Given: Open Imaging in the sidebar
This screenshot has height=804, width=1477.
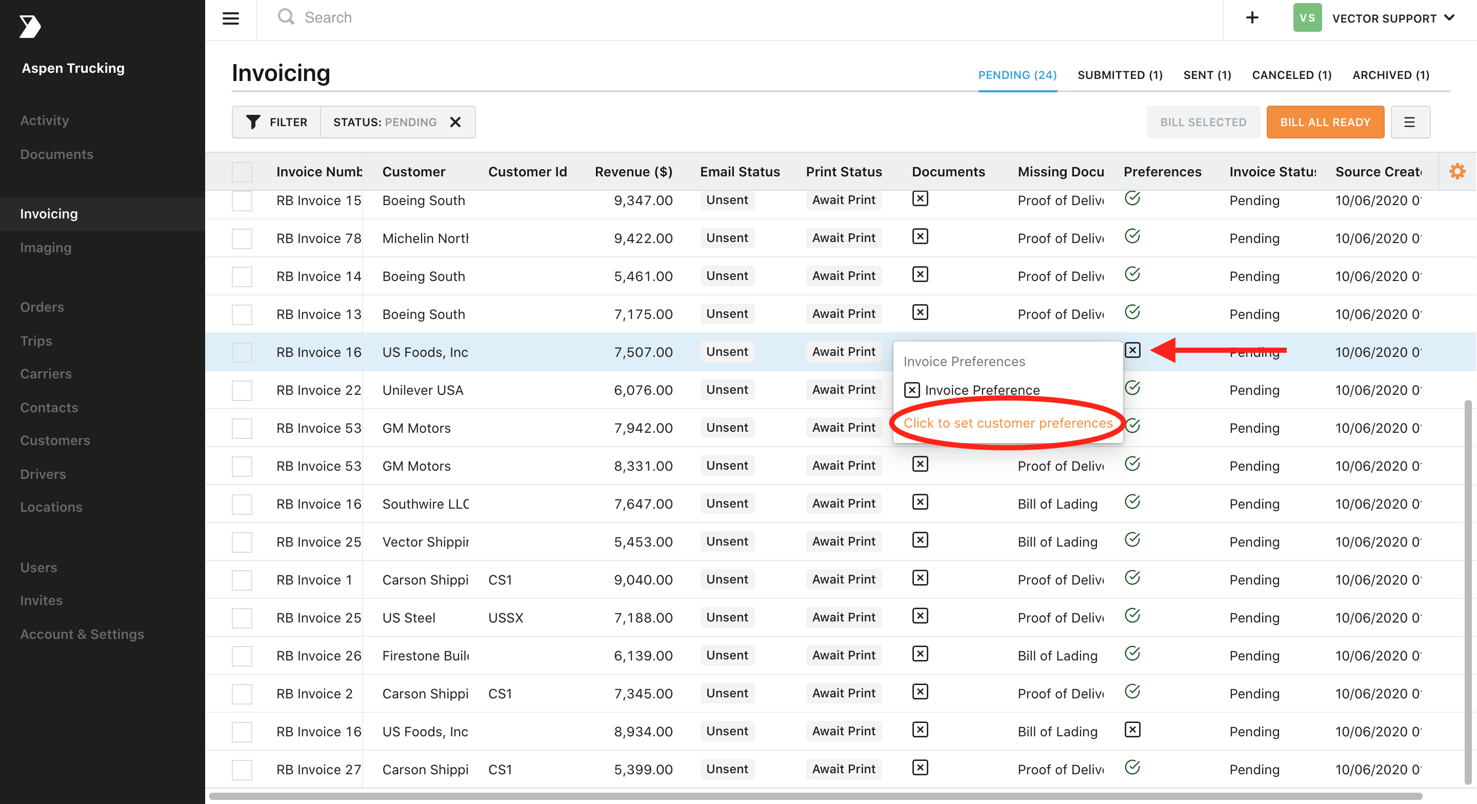Looking at the screenshot, I should pos(46,248).
